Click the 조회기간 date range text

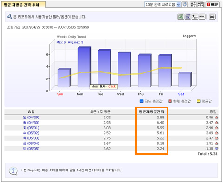[48, 27]
